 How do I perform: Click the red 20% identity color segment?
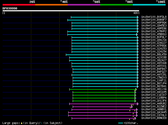click(x=19, y=5)
